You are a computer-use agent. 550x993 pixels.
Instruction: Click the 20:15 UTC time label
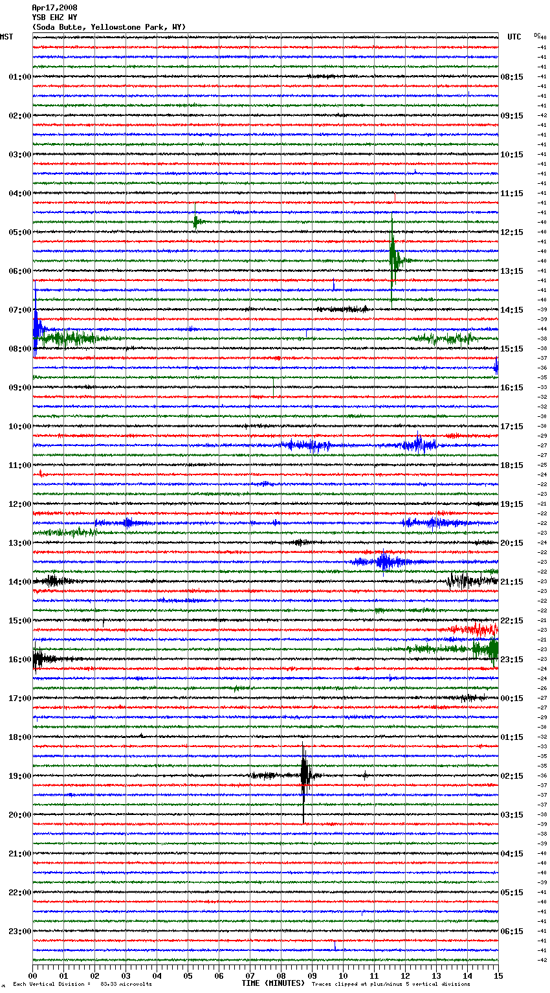[512, 543]
